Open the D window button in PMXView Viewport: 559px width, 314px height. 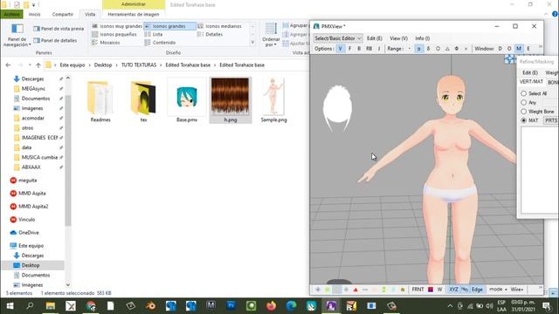500,49
